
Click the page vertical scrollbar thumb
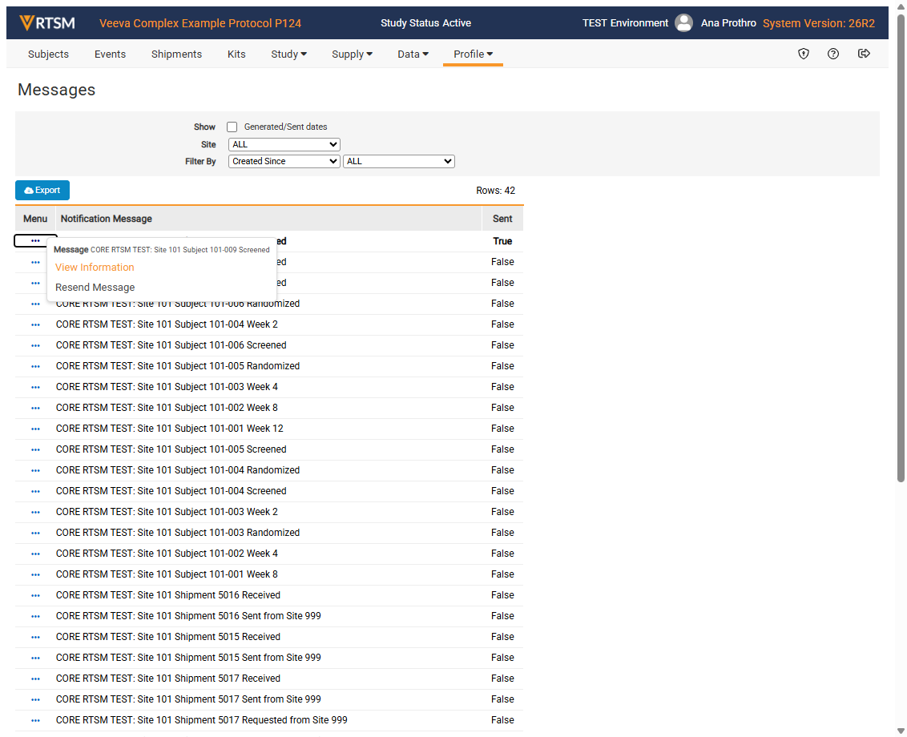click(901, 248)
